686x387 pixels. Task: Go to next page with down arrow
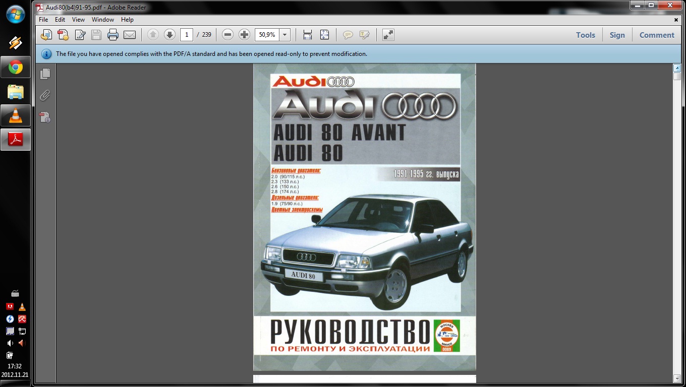click(169, 35)
